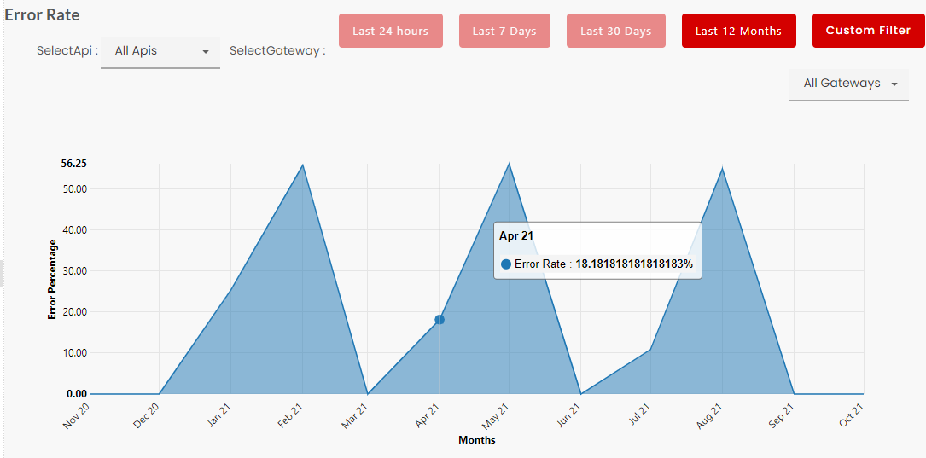The height and width of the screenshot is (458, 926).
Task: Click the Oct 21 axis label
Action: pos(851,417)
